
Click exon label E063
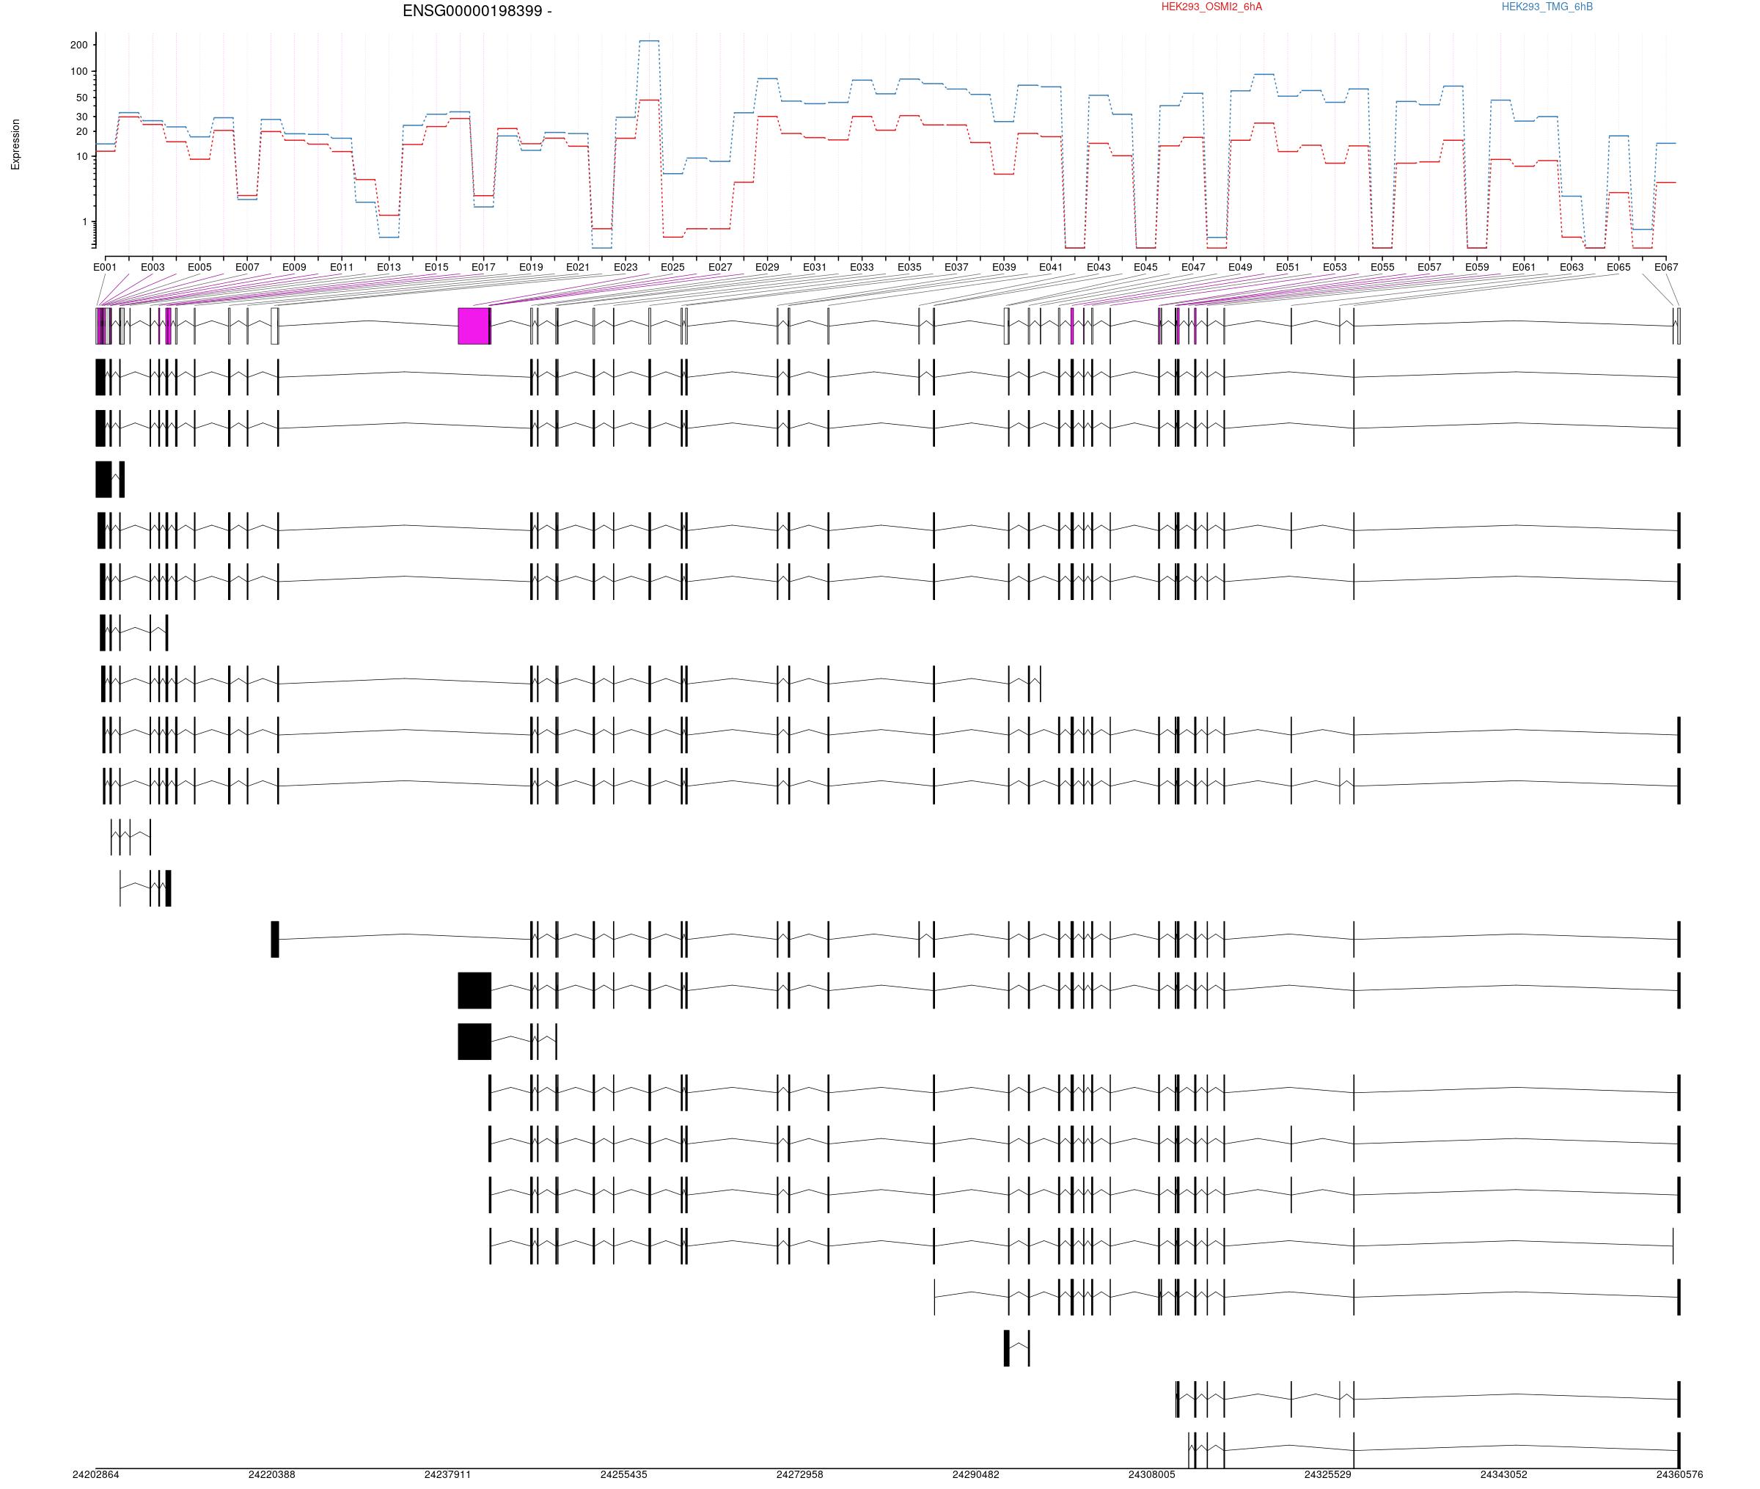tap(1572, 268)
